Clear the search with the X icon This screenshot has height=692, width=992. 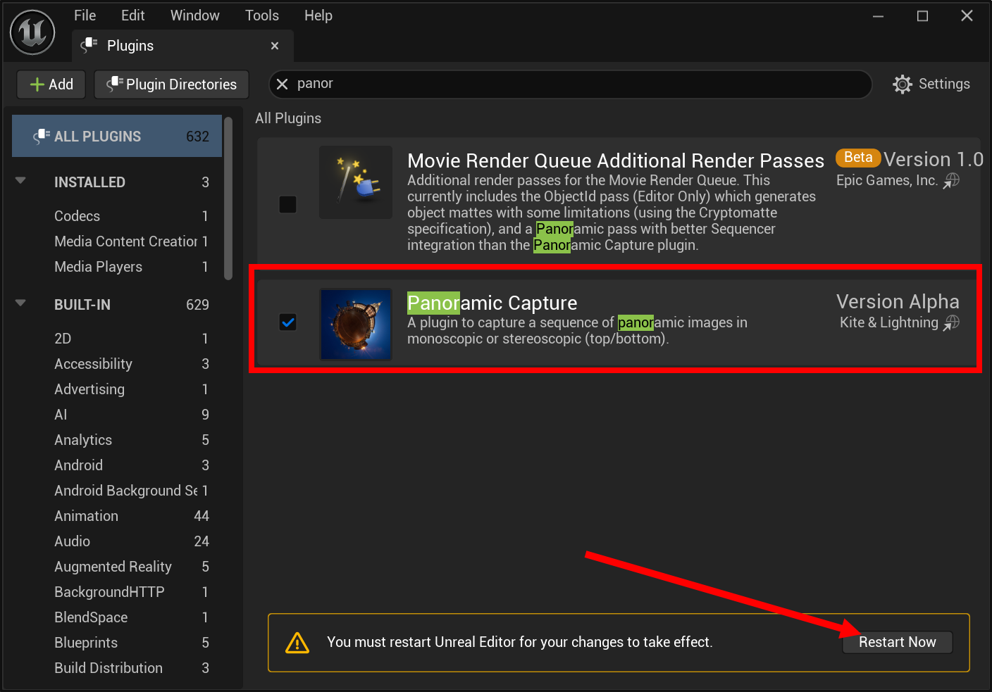(x=282, y=84)
